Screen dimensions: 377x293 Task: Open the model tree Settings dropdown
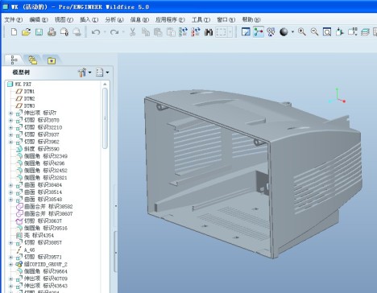point(85,72)
